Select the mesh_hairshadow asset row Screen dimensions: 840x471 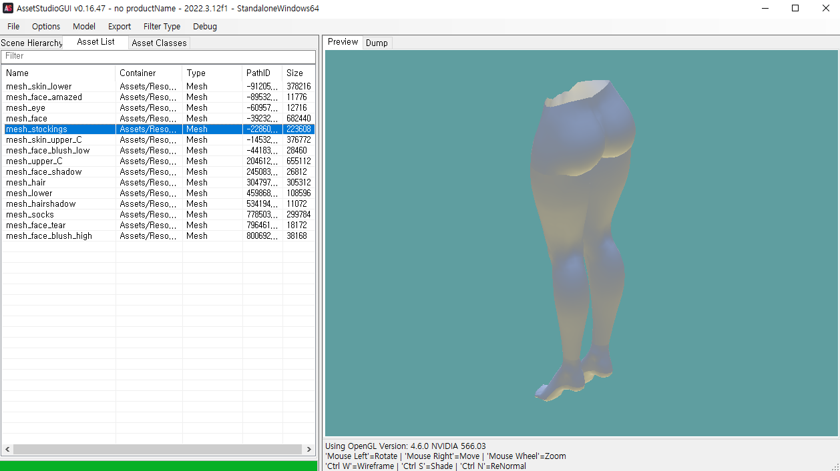[158, 204]
